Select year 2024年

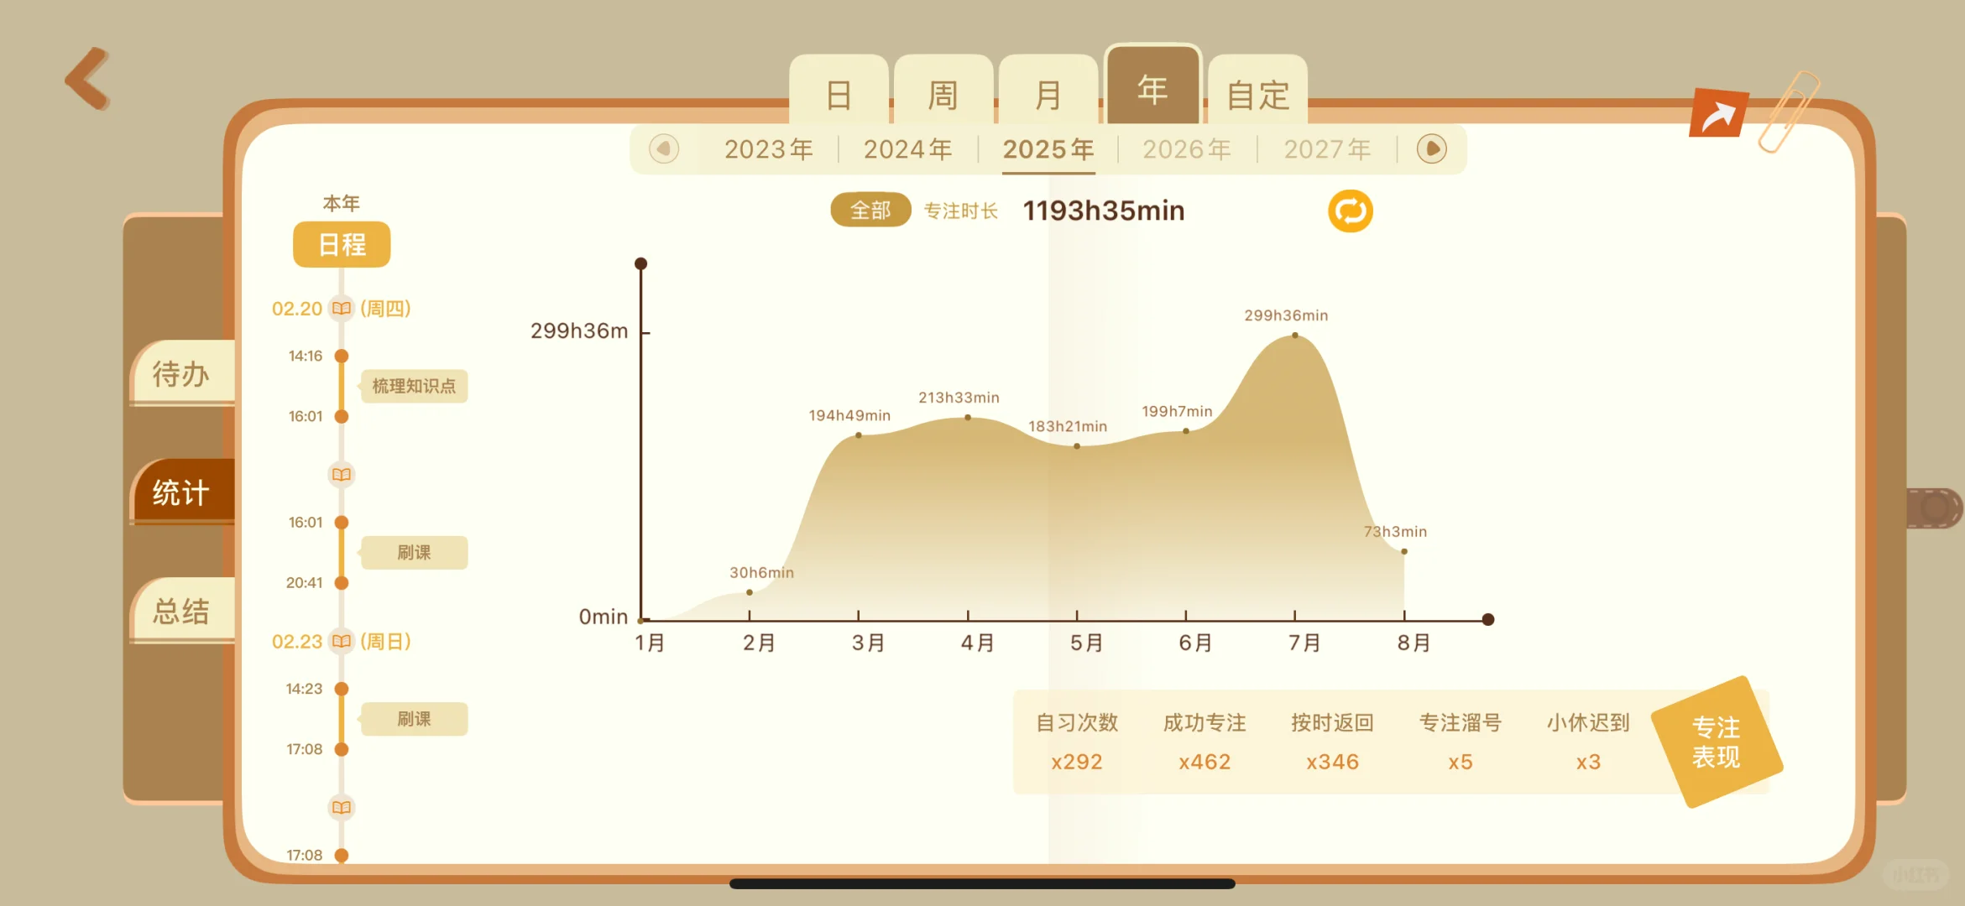907,149
